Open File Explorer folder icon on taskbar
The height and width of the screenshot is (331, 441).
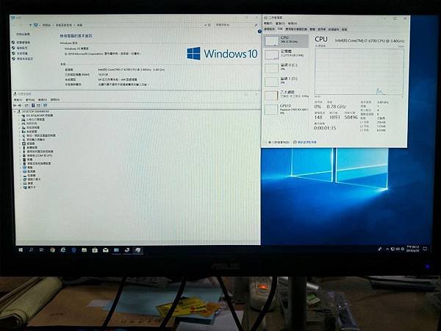tap(84, 249)
